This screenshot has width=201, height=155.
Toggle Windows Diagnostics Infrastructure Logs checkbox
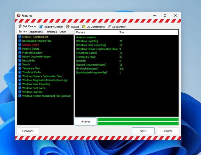coord(20,80)
